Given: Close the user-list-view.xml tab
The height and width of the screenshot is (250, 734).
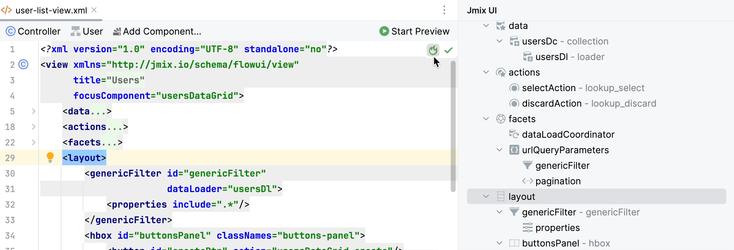Looking at the screenshot, I should pos(94,10).
